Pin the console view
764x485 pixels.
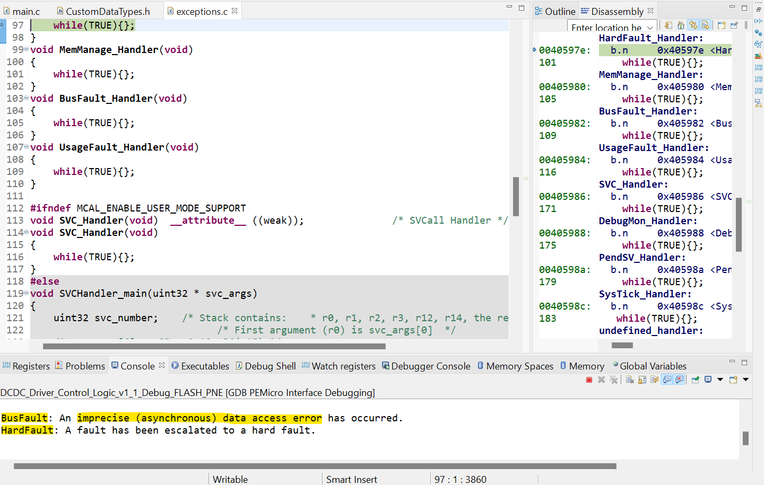click(695, 380)
